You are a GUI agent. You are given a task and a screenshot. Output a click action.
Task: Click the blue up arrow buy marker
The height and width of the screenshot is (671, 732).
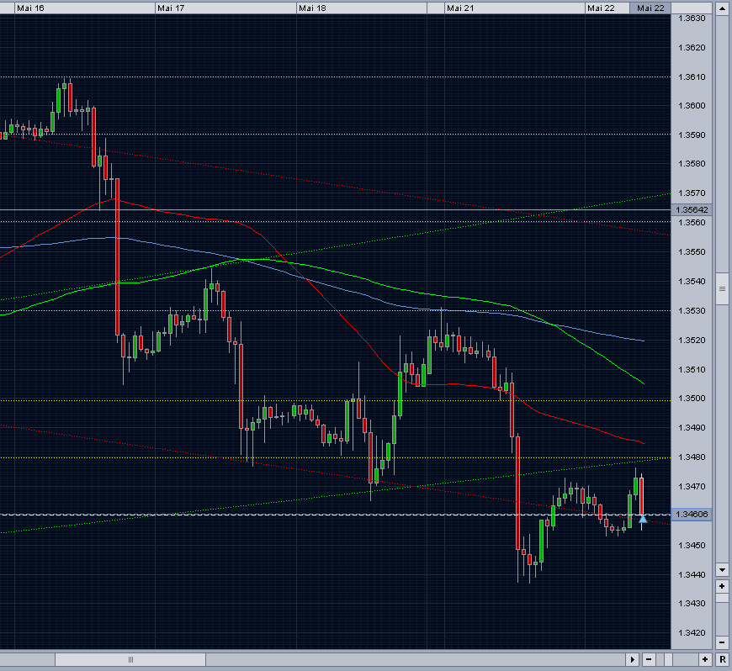click(643, 521)
